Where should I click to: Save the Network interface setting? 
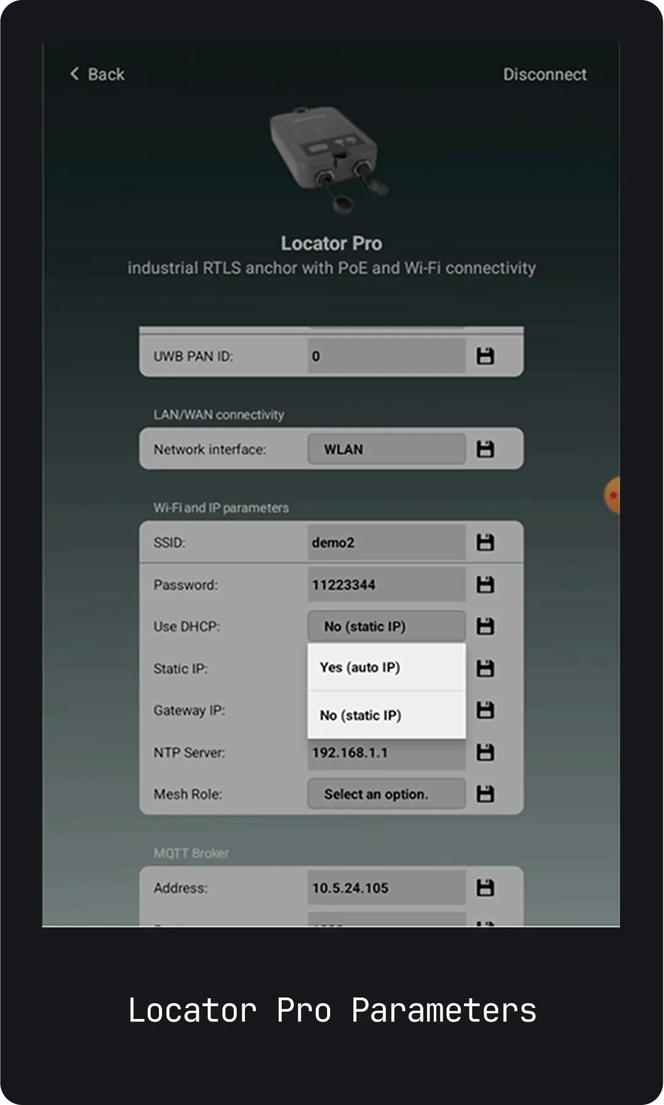(485, 449)
